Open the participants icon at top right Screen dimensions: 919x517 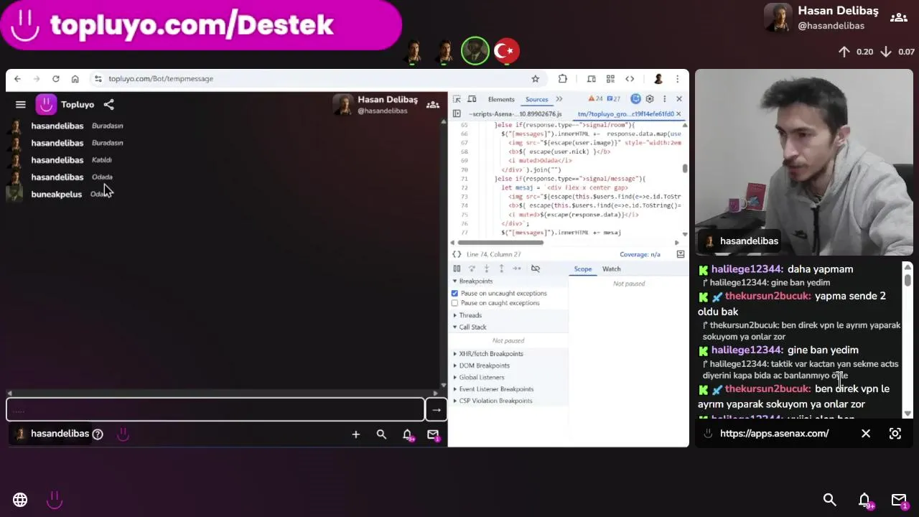point(898,17)
